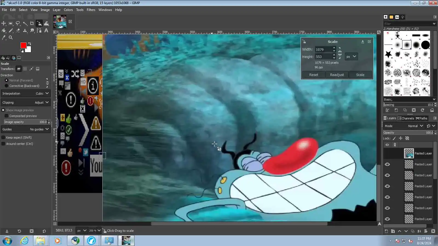Viewport: 438px width, 246px height.
Task: Set transform target to Layer
Action: [x=19, y=69]
